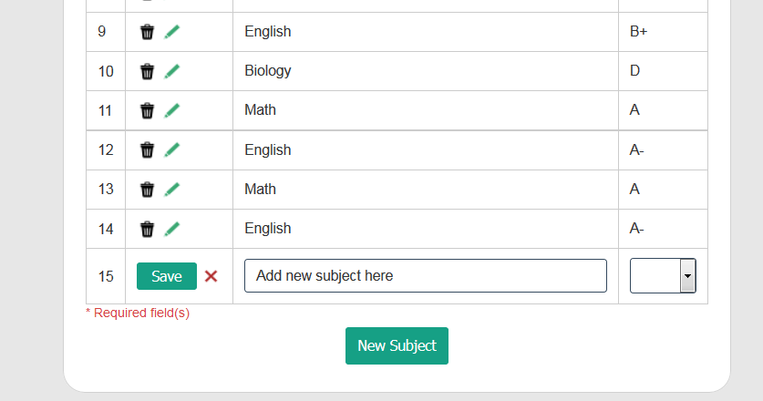Delete row 11 Math with trash icon

(x=147, y=110)
